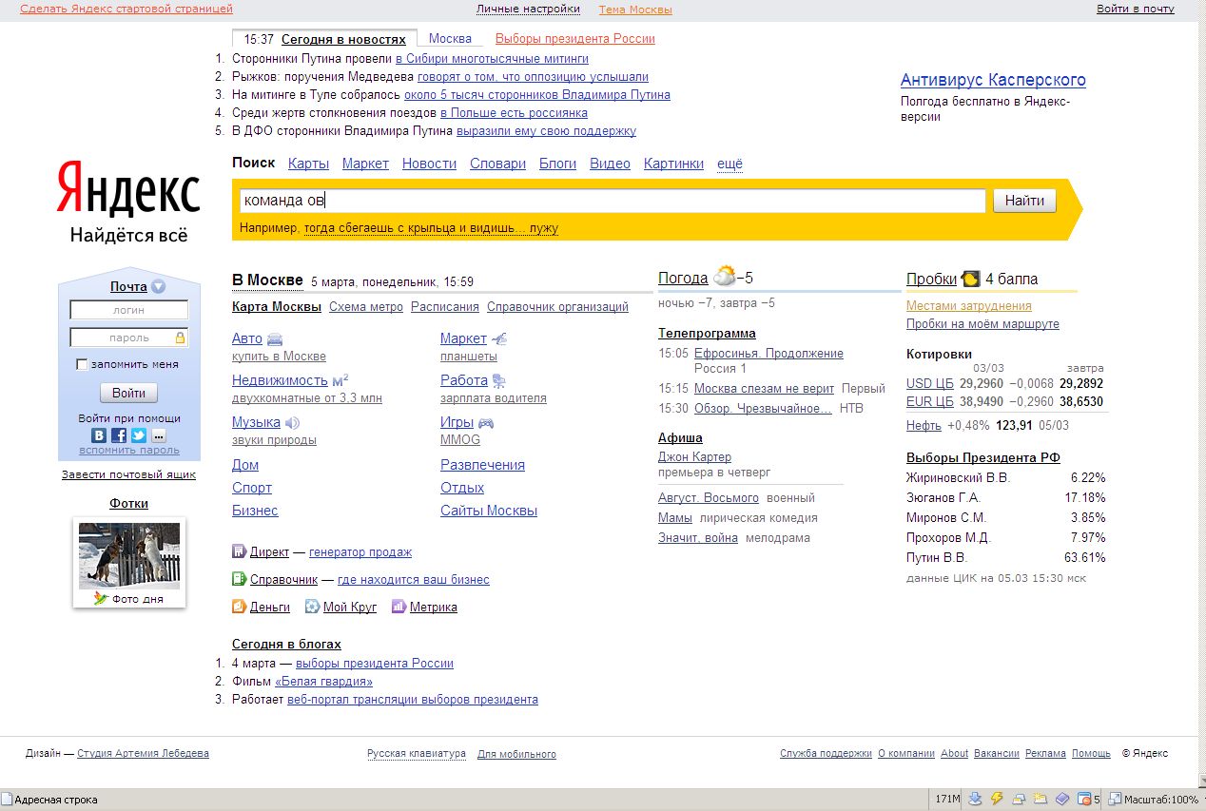The height and width of the screenshot is (811, 1206).
Task: Click the Найти search button
Action: tap(1024, 201)
